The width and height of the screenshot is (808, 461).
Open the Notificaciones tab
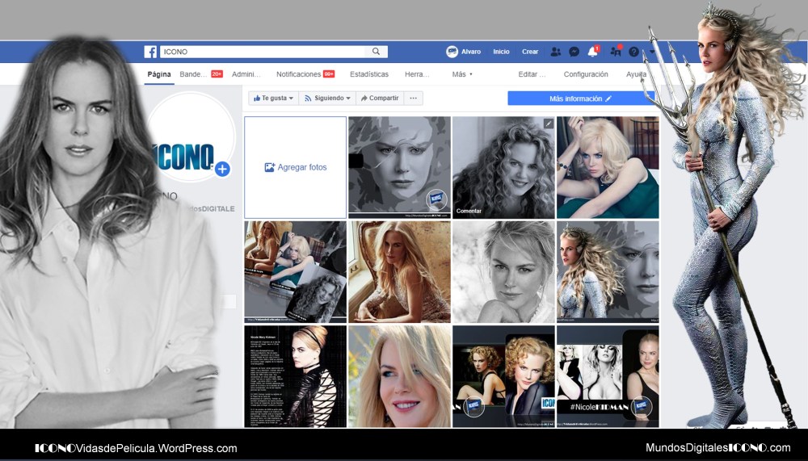click(305, 74)
